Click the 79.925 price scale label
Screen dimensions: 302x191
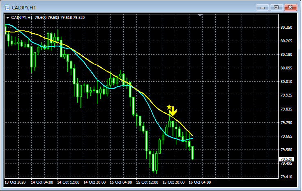pos(286,95)
